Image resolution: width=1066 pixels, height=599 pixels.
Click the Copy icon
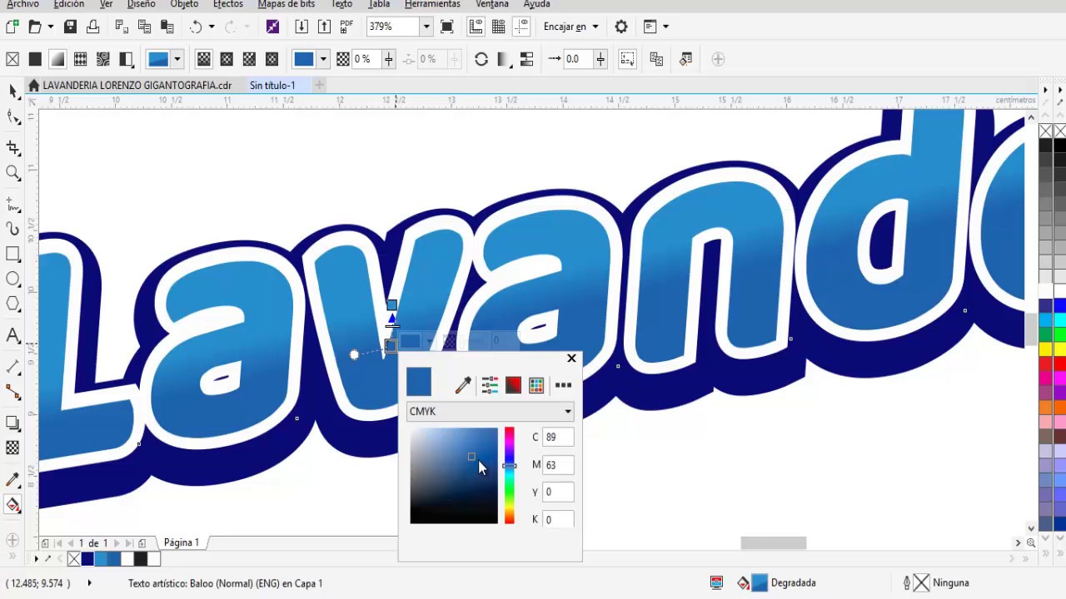tap(145, 27)
